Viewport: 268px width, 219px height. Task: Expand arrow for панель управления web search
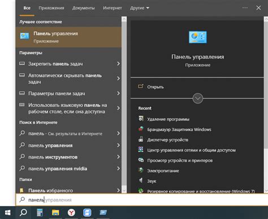[x=118, y=145]
